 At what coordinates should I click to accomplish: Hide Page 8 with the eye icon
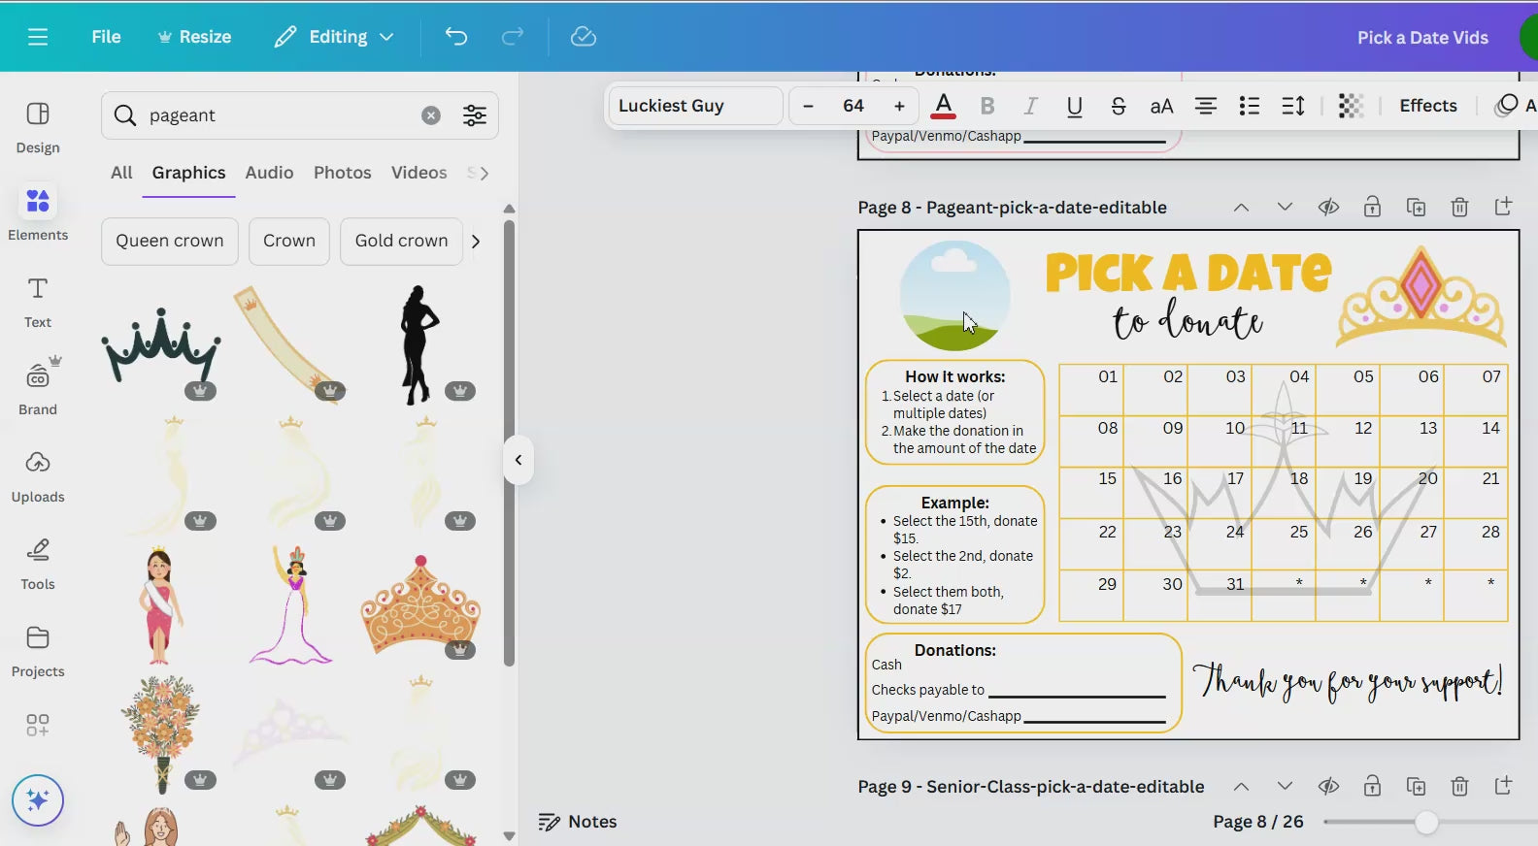click(x=1328, y=207)
